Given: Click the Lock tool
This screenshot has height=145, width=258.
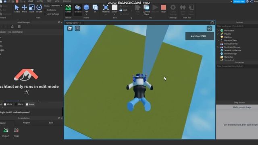Looking at the screenshot, I should (123, 10).
